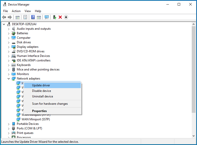The height and width of the screenshot is (145, 197).
Task: Expand the Keyboards chevron
Action: pos(9,65)
